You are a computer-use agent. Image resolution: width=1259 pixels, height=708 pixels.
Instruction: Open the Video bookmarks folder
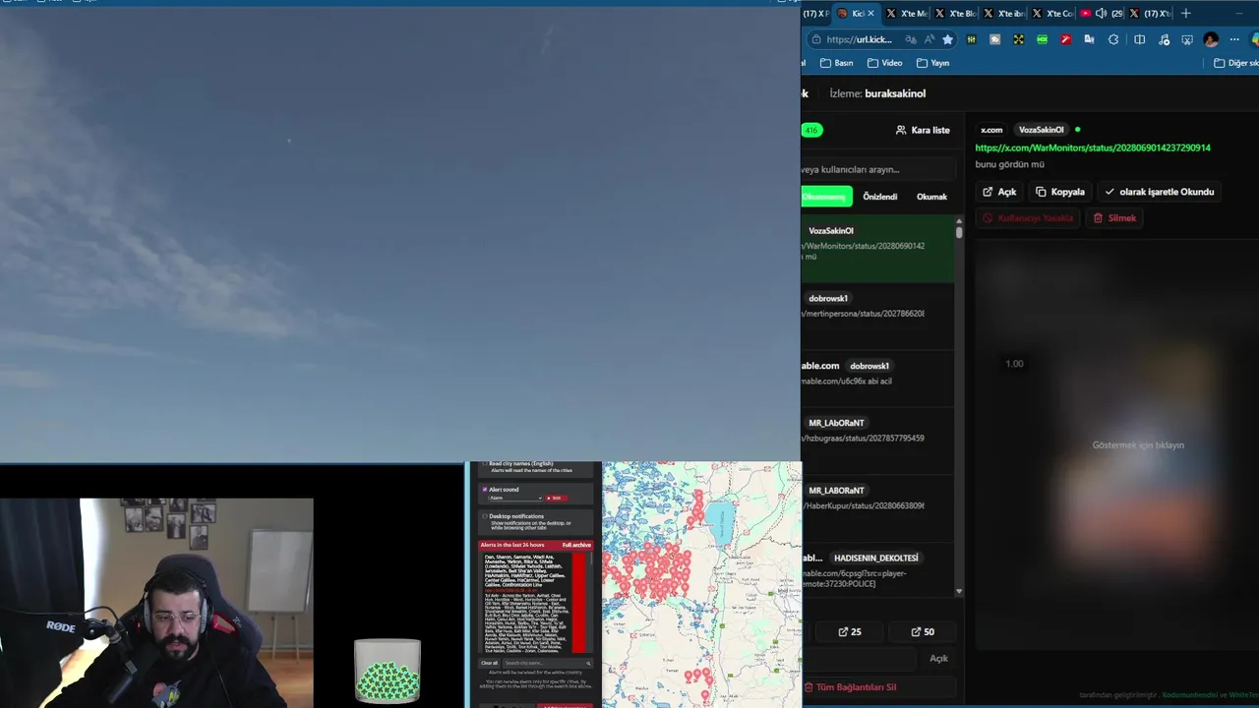click(884, 63)
